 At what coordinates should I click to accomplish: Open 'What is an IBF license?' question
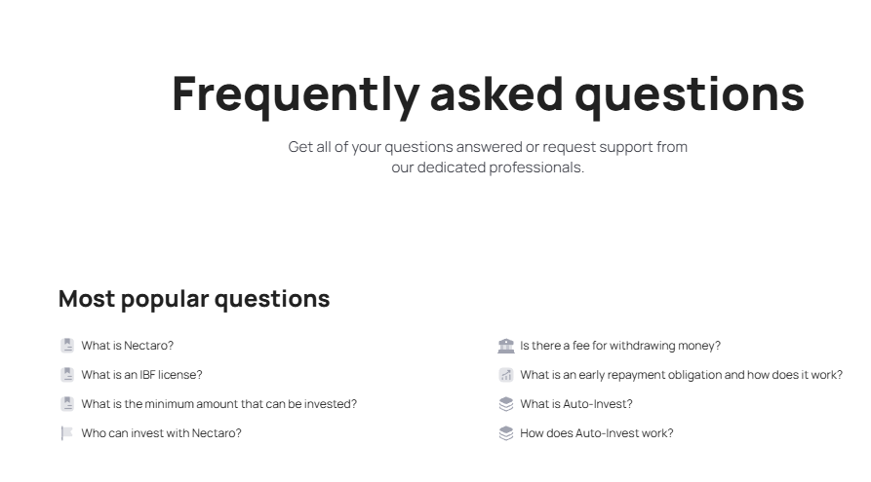141,375
